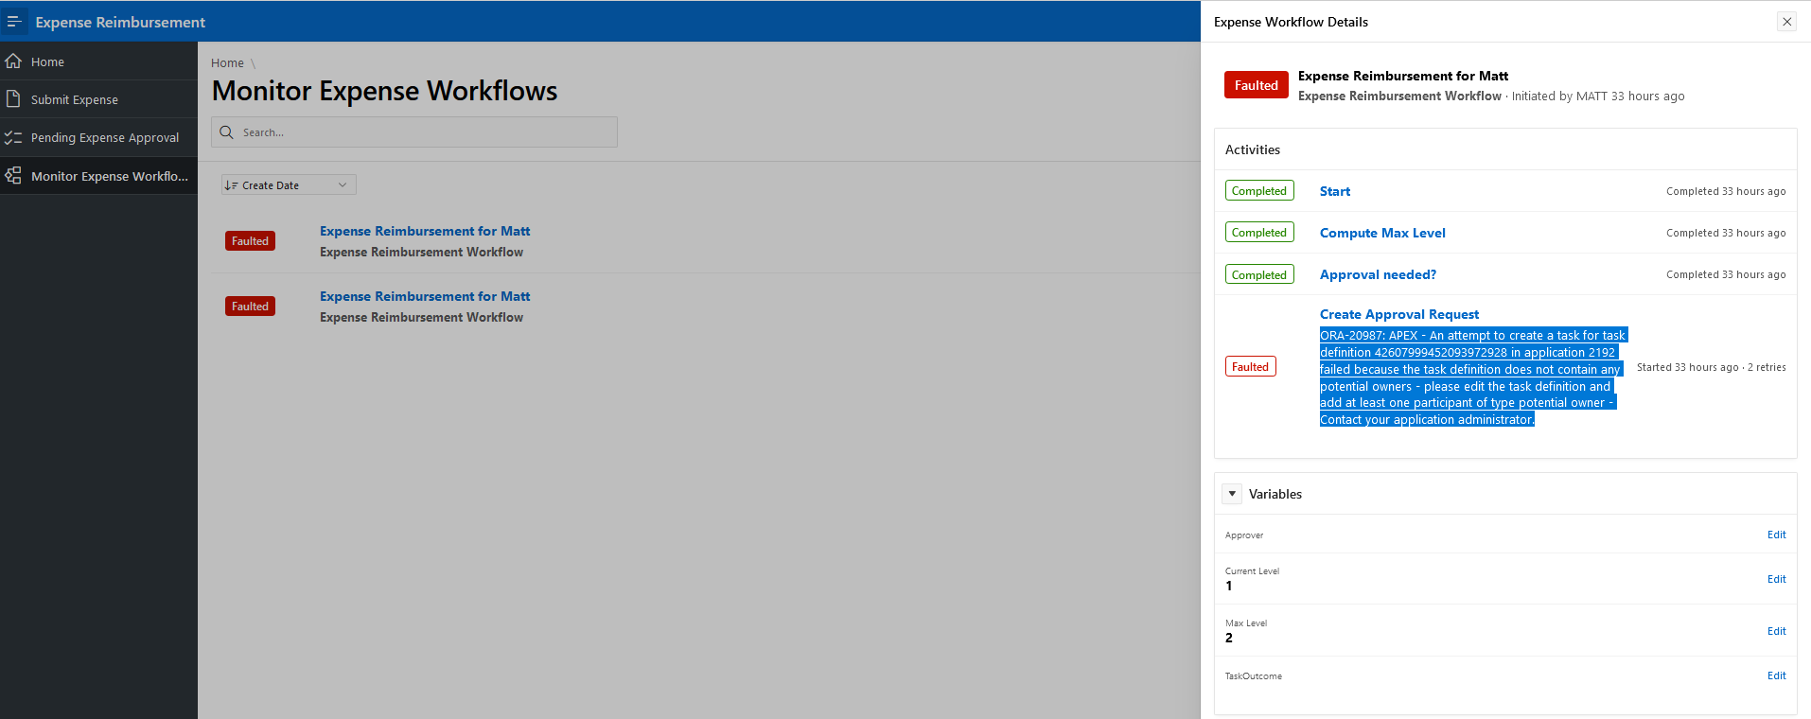
Task: Click the Expense Reimbursement app title
Action: pyautogui.click(x=120, y=22)
